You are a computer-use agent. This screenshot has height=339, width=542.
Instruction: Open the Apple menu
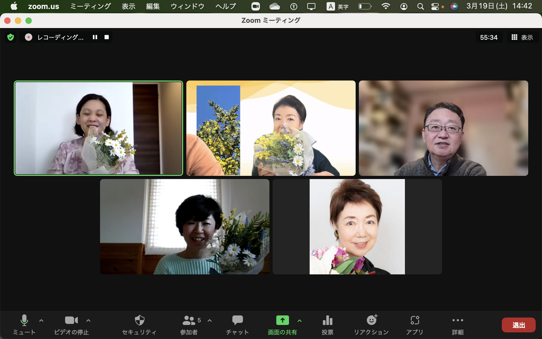[14, 6]
